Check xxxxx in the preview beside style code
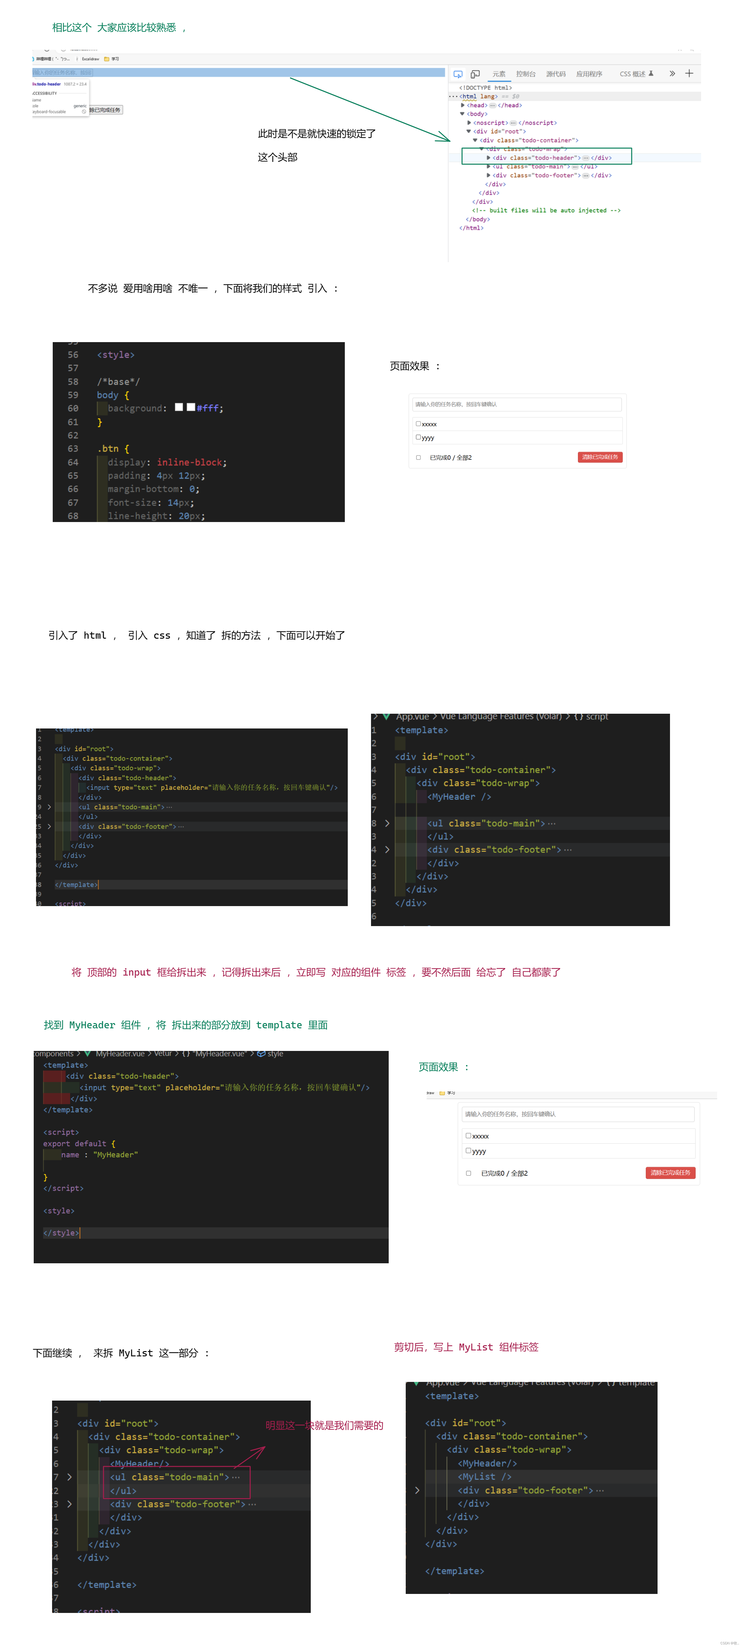 point(418,424)
